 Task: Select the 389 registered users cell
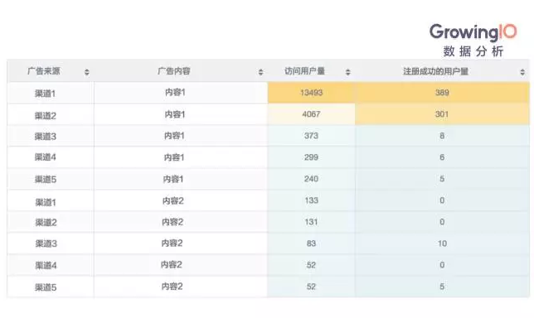click(x=442, y=93)
